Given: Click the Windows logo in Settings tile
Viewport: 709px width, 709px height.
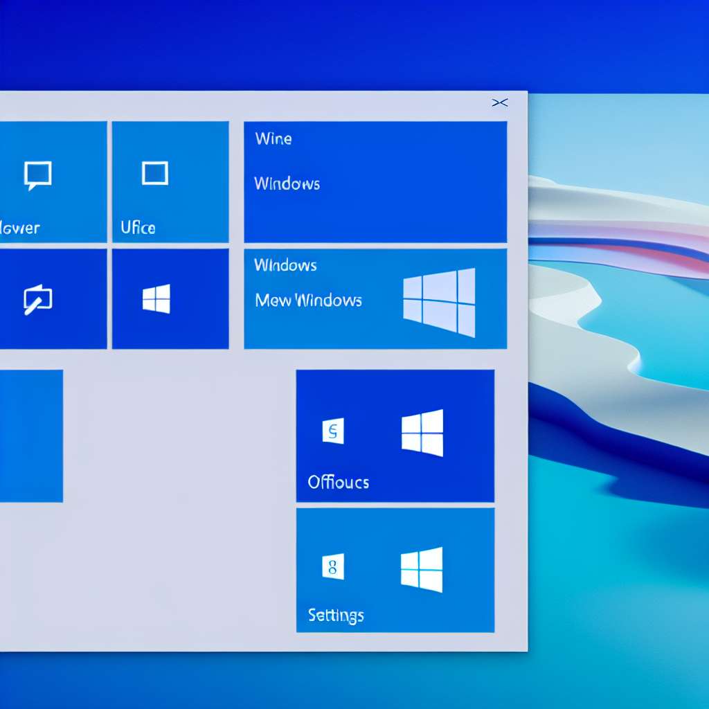Looking at the screenshot, I should click(x=422, y=569).
